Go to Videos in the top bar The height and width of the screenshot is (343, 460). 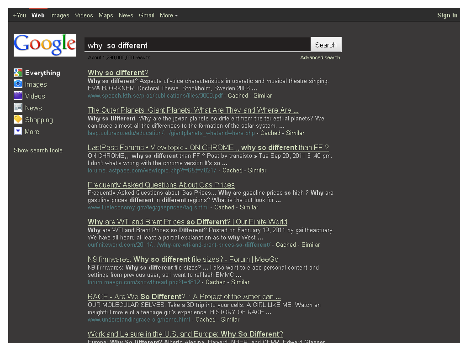click(x=84, y=15)
